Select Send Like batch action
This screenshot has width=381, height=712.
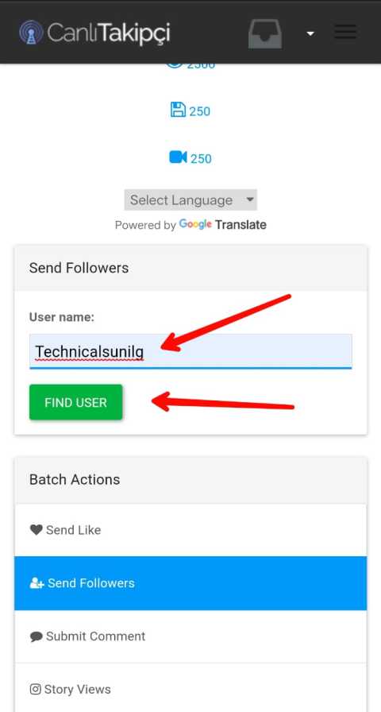[190, 530]
